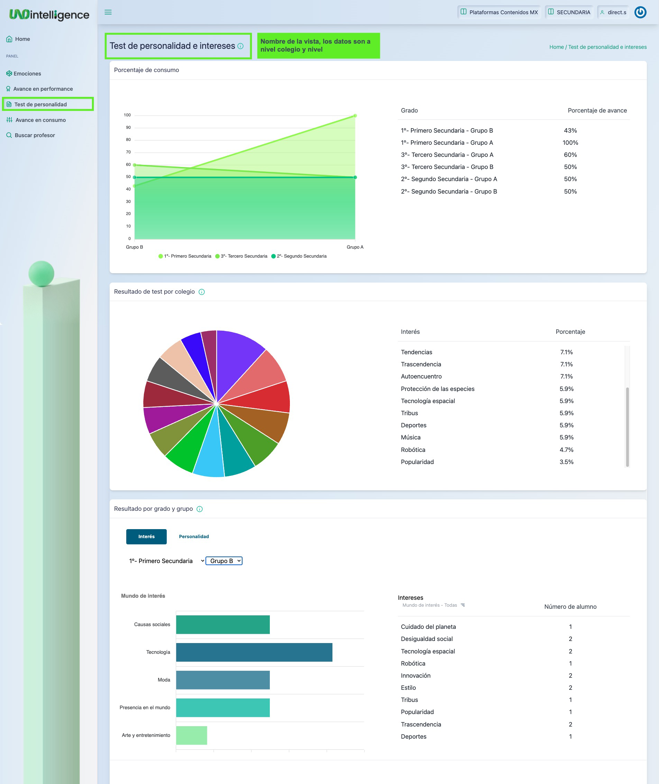Click info icon next to Resultado de test por colegio
This screenshot has width=659, height=784.
tap(202, 292)
